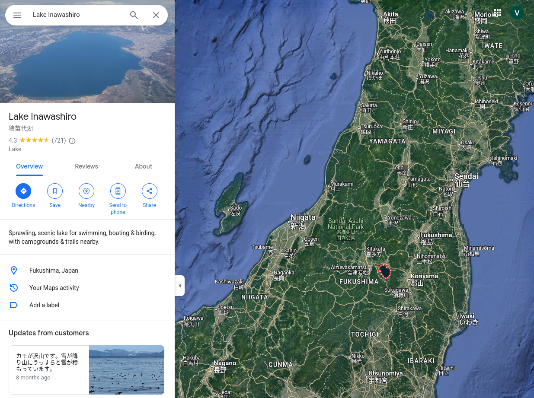This screenshot has width=534, height=398.
Task: Click the magnifier search icon
Action: coord(134,15)
